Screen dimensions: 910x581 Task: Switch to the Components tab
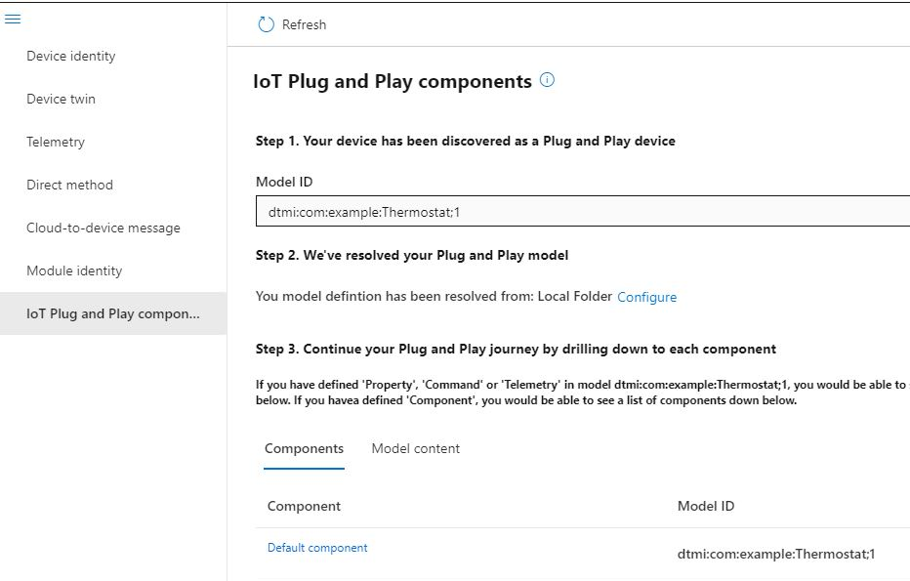click(304, 448)
